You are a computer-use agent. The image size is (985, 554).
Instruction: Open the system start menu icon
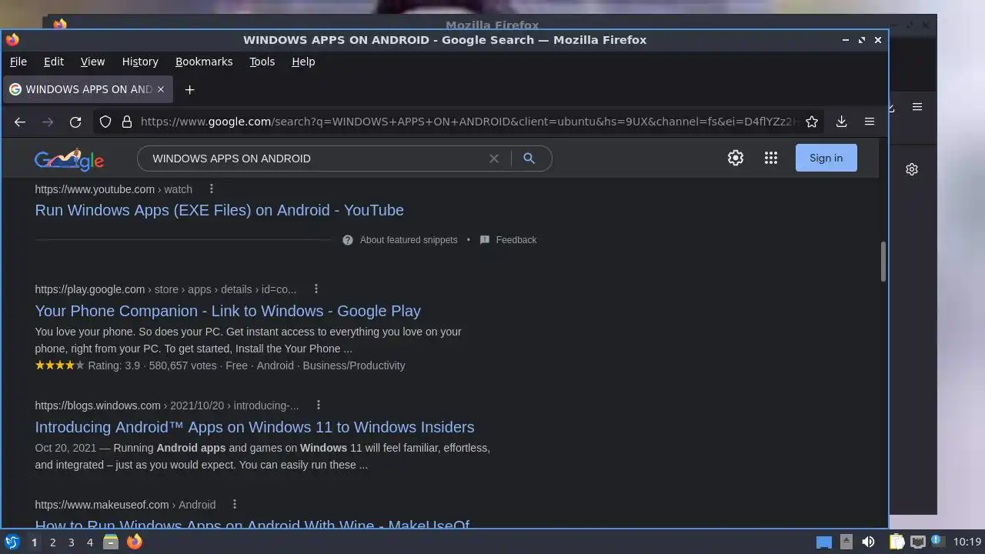[x=12, y=542]
